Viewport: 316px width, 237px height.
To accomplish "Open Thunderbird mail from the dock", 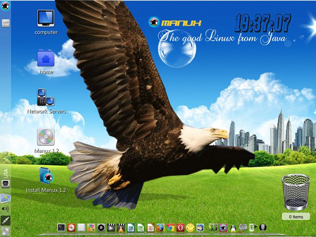I will [x=200, y=228].
